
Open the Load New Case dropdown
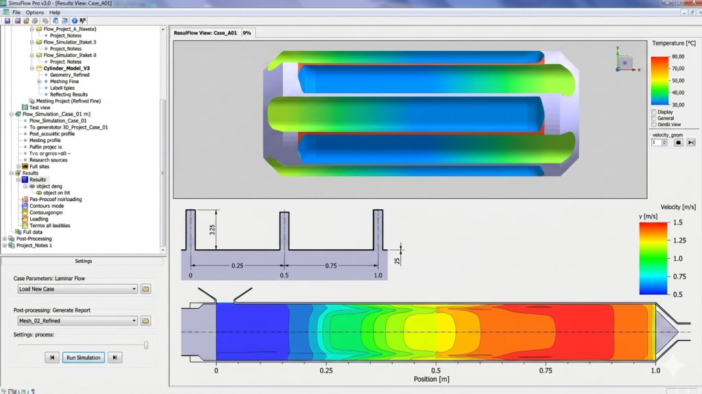77,289
